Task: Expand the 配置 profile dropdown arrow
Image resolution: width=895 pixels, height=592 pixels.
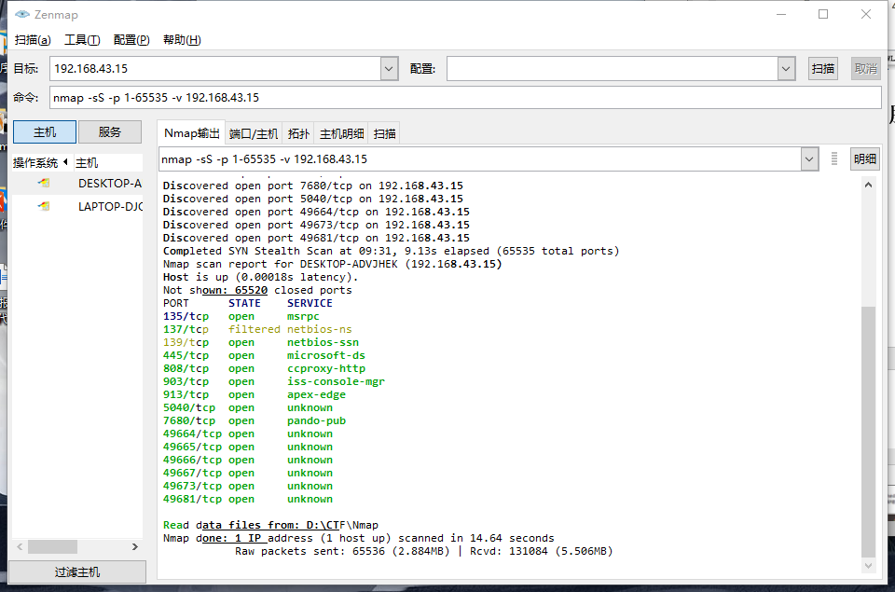Action: coord(786,68)
